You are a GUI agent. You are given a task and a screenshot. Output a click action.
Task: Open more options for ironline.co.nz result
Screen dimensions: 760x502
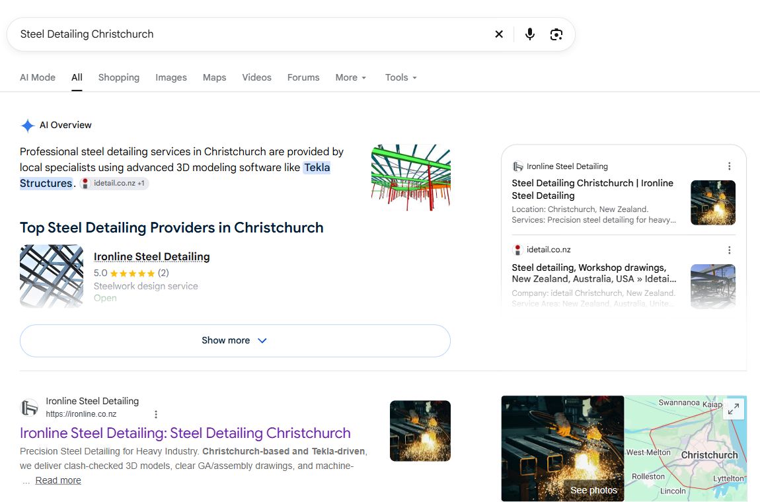(x=155, y=414)
